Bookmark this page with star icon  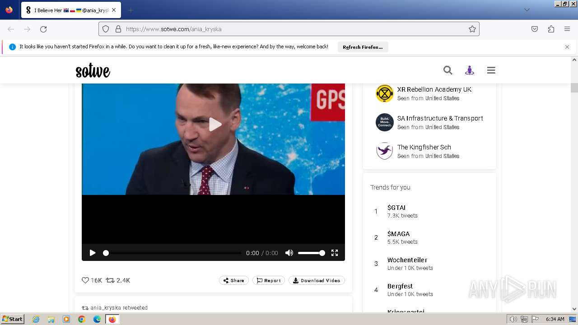pyautogui.click(x=472, y=29)
